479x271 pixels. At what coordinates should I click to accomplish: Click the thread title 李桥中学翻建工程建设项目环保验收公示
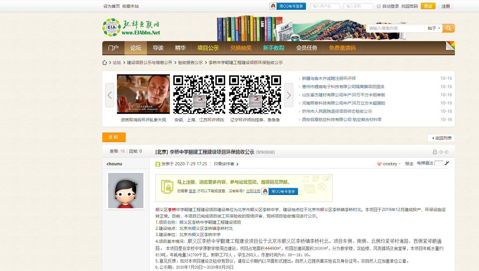pos(212,152)
